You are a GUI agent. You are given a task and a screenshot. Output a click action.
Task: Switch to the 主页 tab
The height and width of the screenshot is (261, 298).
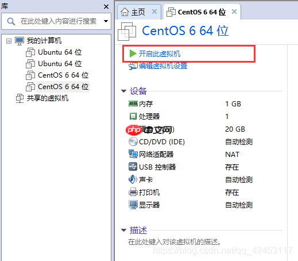(139, 12)
